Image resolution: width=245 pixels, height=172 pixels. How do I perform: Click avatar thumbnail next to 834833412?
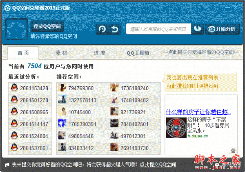[62, 148]
